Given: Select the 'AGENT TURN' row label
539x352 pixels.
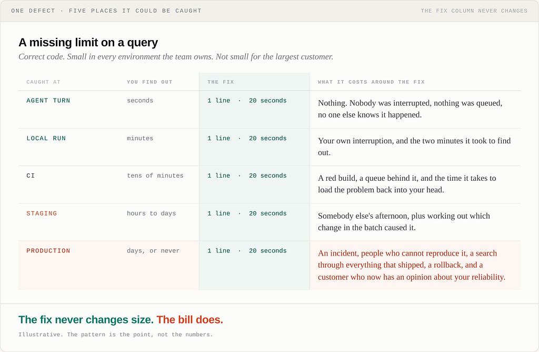Looking at the screenshot, I should (48, 101).
